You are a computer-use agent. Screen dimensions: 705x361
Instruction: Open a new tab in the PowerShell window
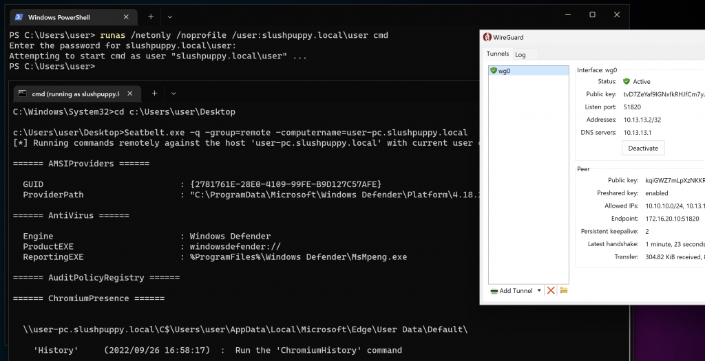pos(151,17)
